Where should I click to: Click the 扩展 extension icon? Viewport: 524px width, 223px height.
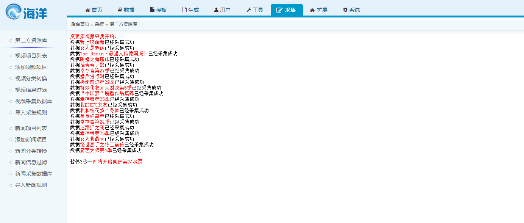[x=312, y=9]
